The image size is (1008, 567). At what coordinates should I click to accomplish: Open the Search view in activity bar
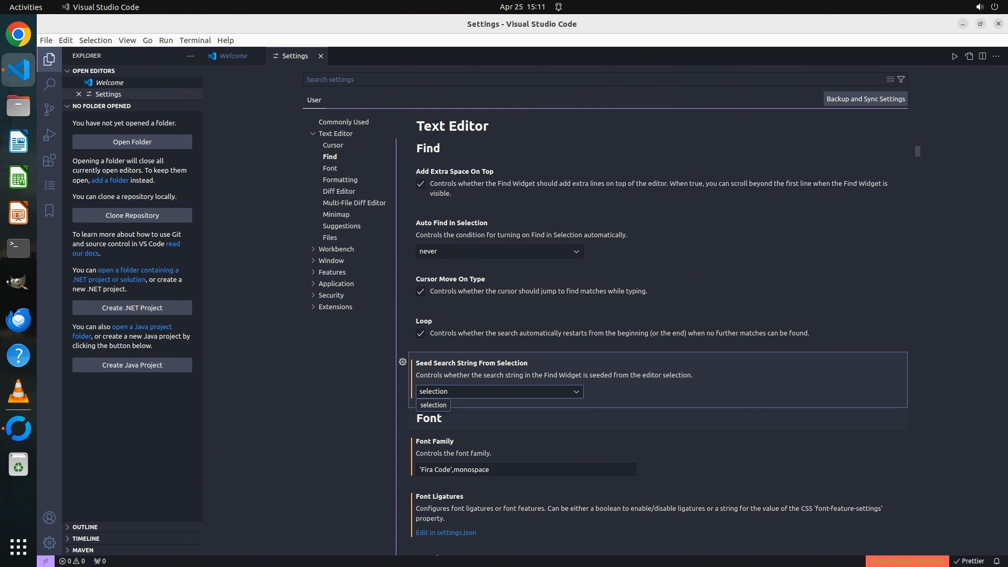pos(49,84)
